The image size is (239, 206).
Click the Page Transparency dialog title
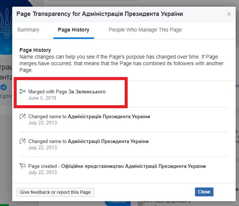tap(100, 14)
